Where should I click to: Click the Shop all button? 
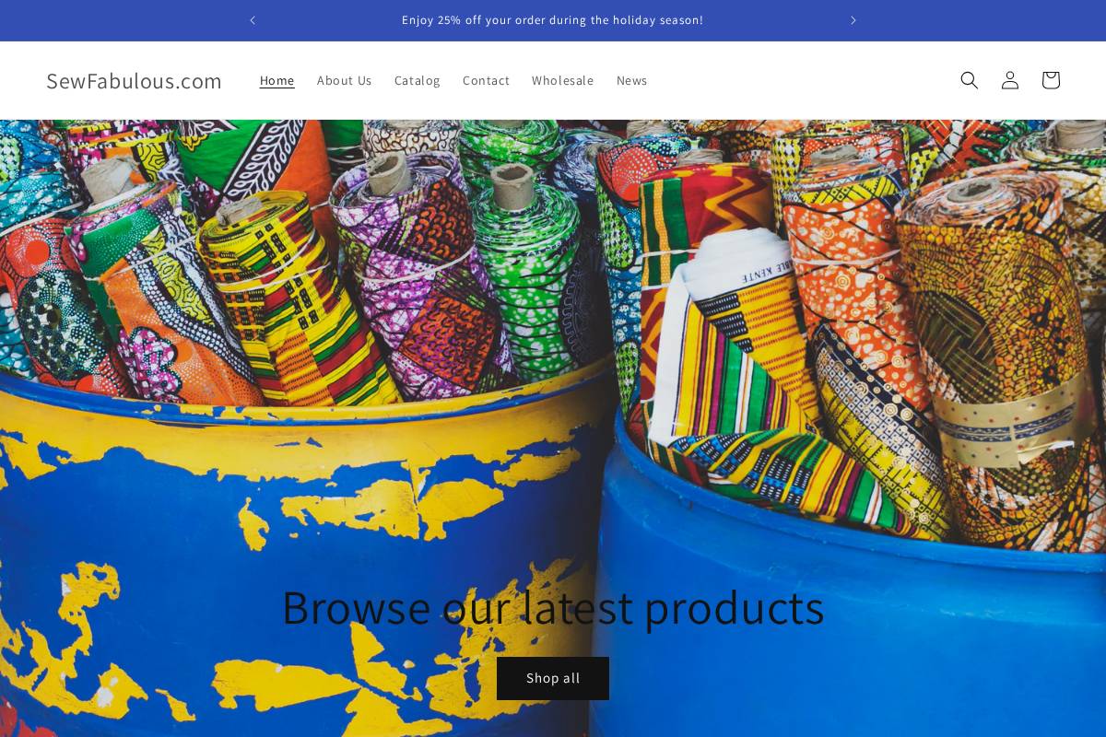pos(553,678)
